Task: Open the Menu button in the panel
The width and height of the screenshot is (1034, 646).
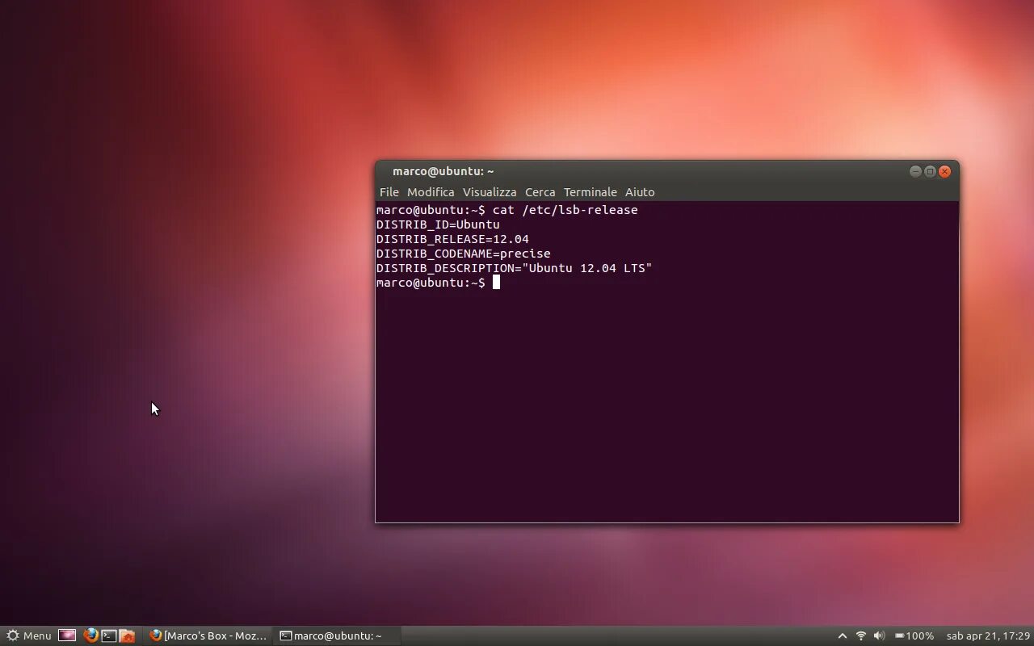Action: coord(29,636)
